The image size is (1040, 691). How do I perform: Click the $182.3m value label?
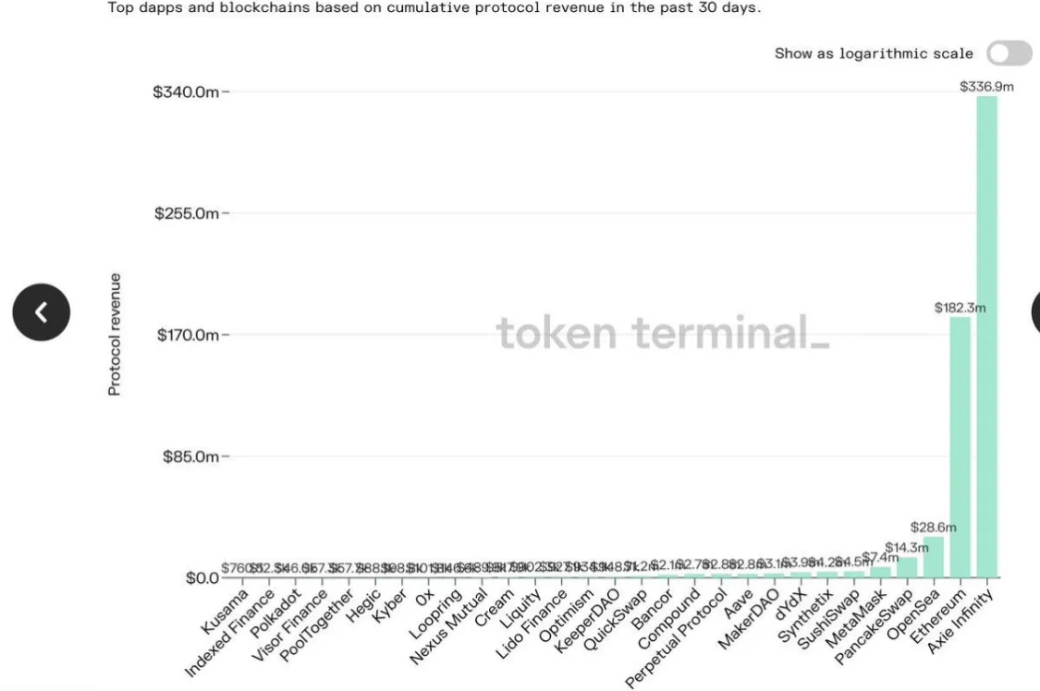(960, 308)
